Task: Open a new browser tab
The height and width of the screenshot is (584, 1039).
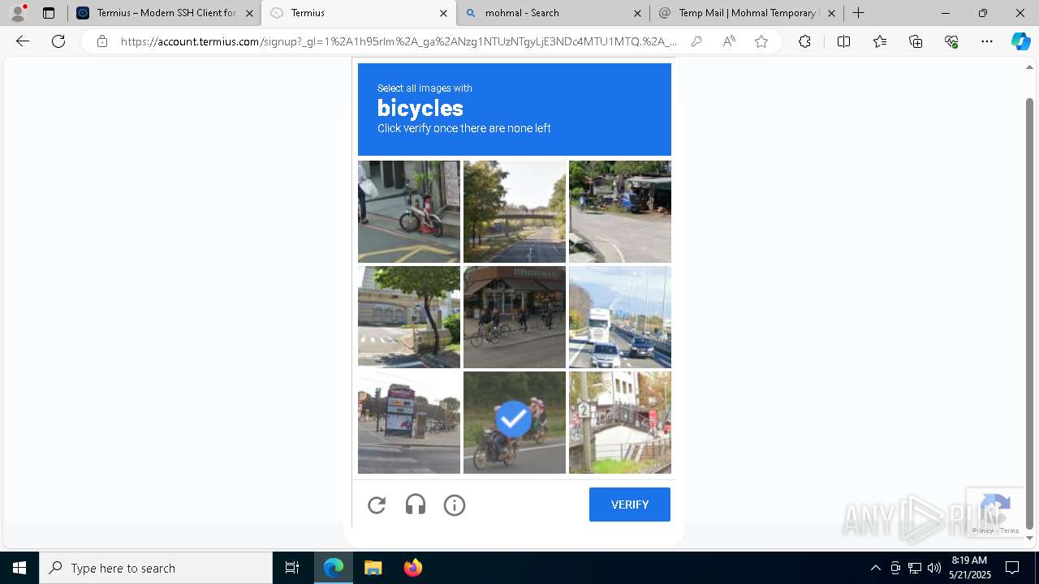Action: coord(859,13)
